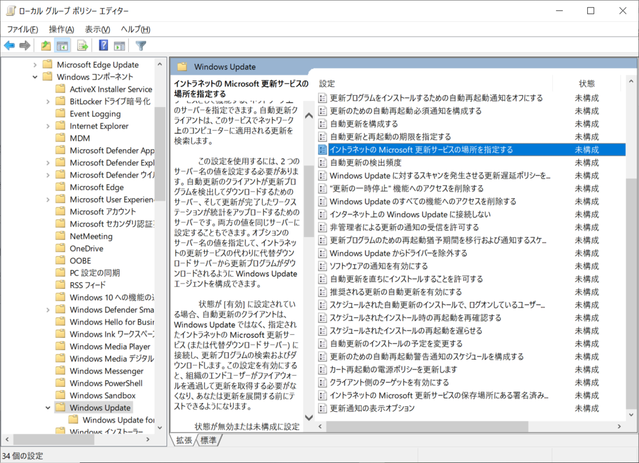This screenshot has height=463, width=639.
Task: Click the back navigation arrow icon
Action: point(10,45)
